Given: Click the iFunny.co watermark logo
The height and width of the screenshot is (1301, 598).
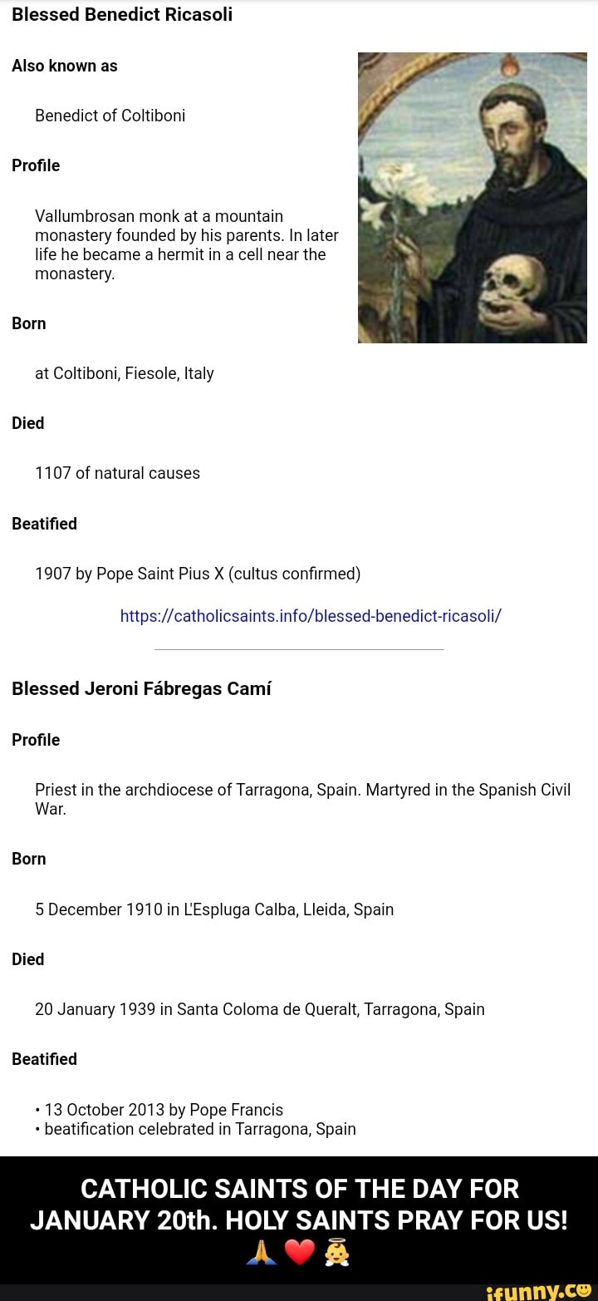Looking at the screenshot, I should [537, 1291].
